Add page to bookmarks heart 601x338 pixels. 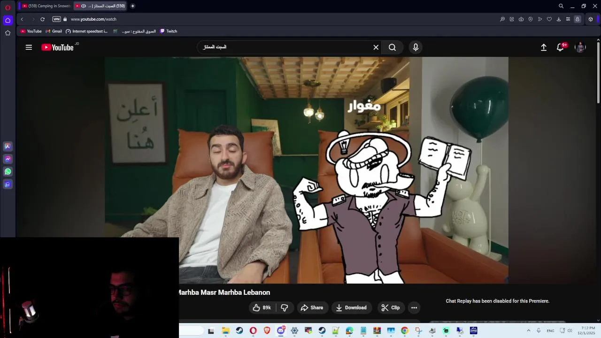pyautogui.click(x=549, y=19)
